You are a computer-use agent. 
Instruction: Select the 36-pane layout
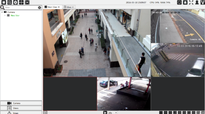[x=203, y=112]
